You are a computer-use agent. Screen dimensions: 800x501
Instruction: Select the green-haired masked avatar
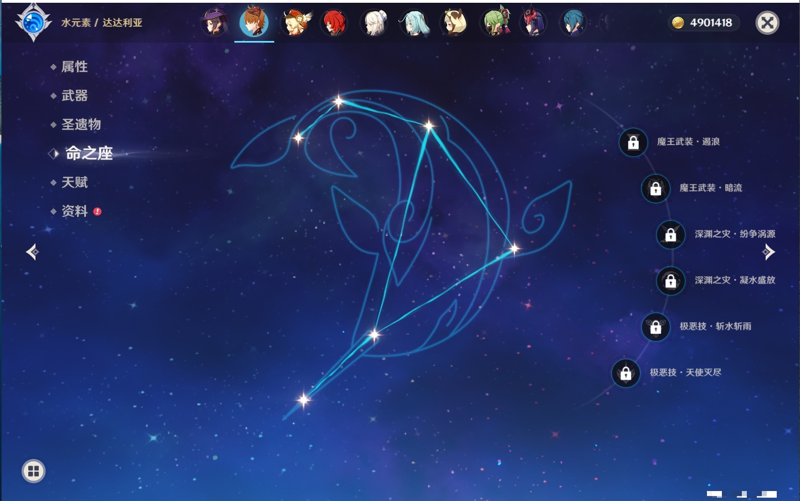[495, 23]
